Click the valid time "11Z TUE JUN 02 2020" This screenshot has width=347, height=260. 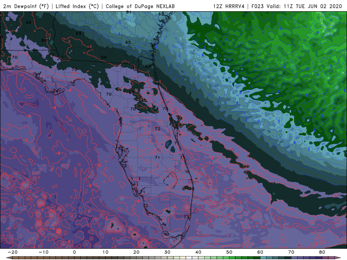coord(313,6)
